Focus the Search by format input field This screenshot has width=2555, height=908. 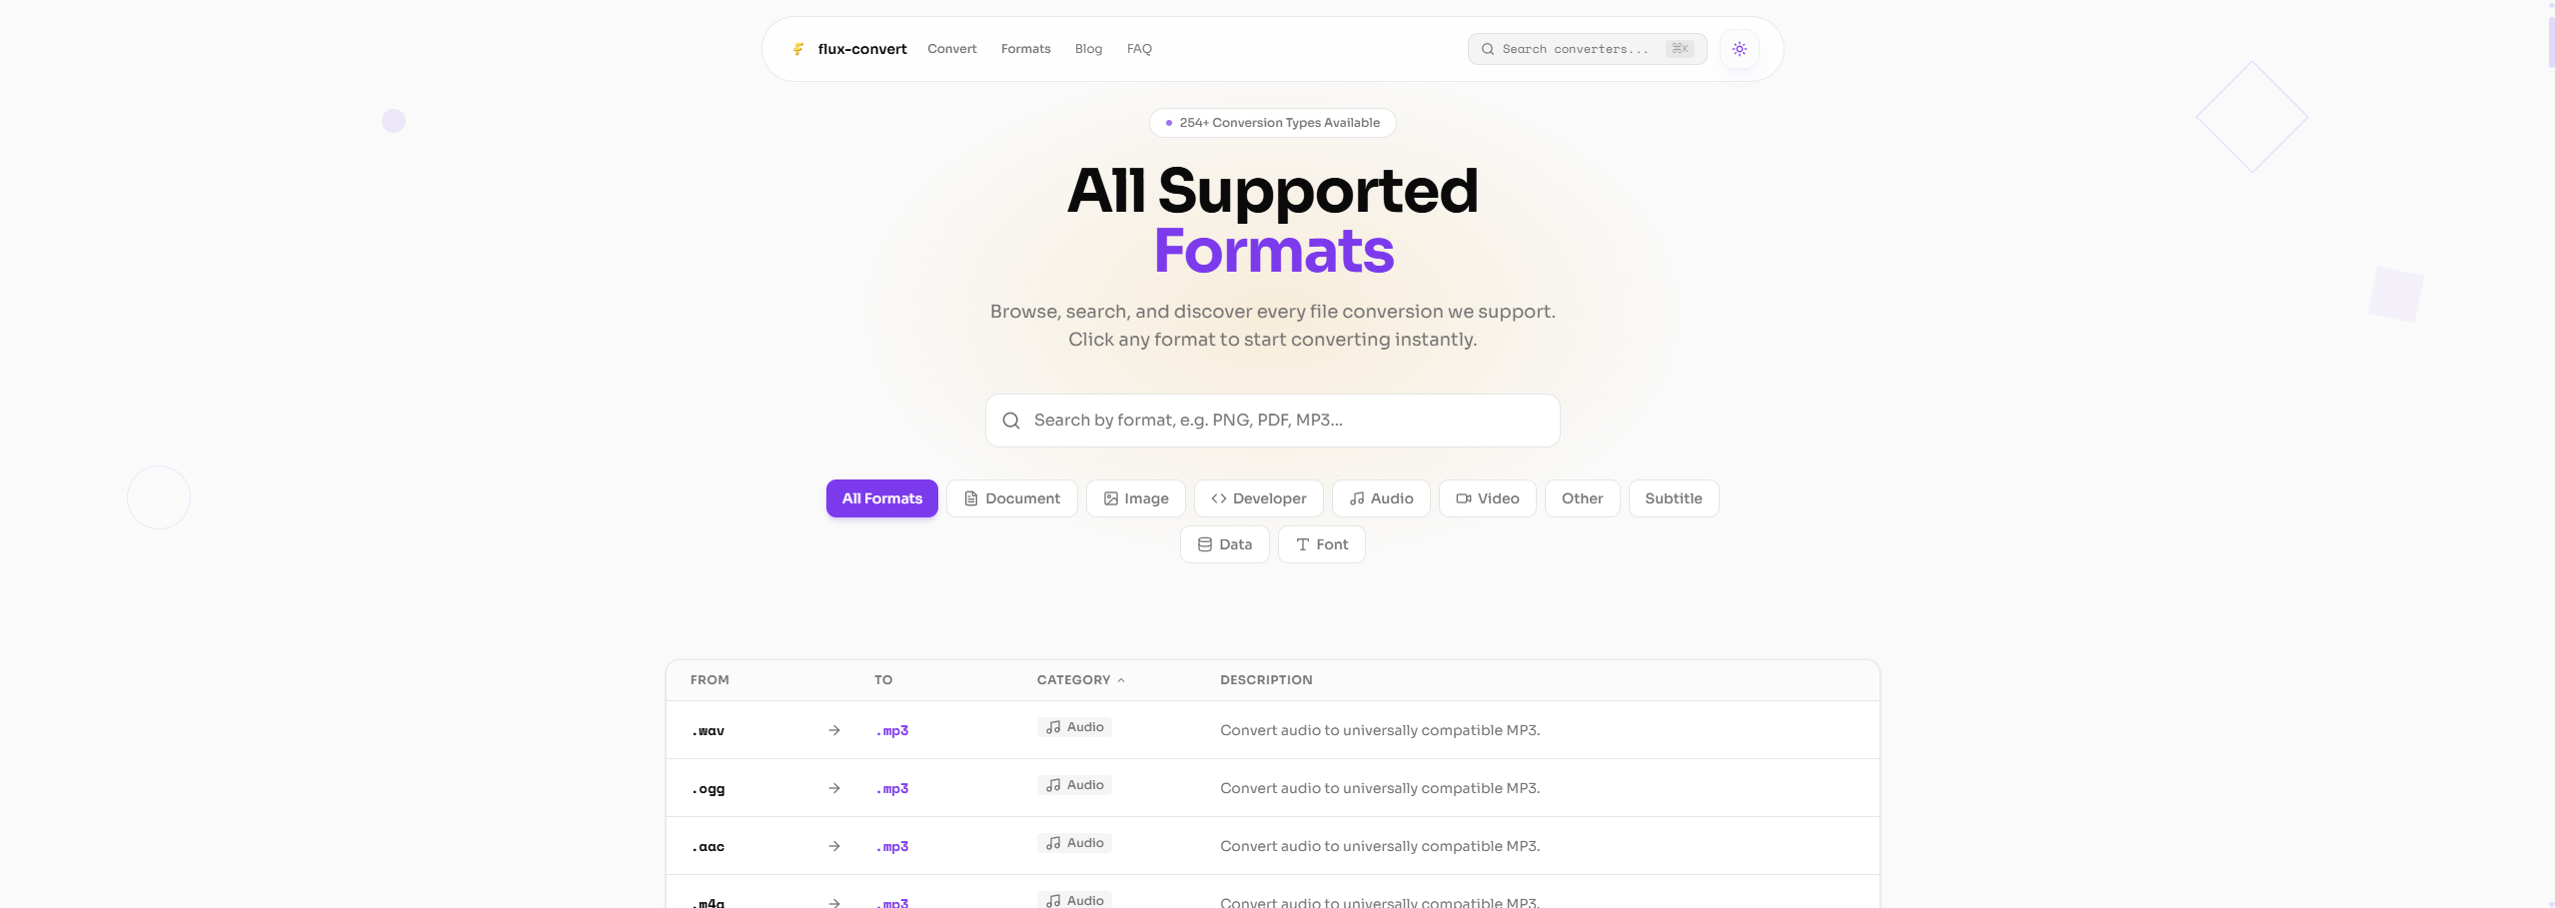point(1272,421)
